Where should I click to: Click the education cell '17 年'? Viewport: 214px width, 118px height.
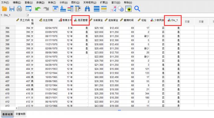click(65, 77)
